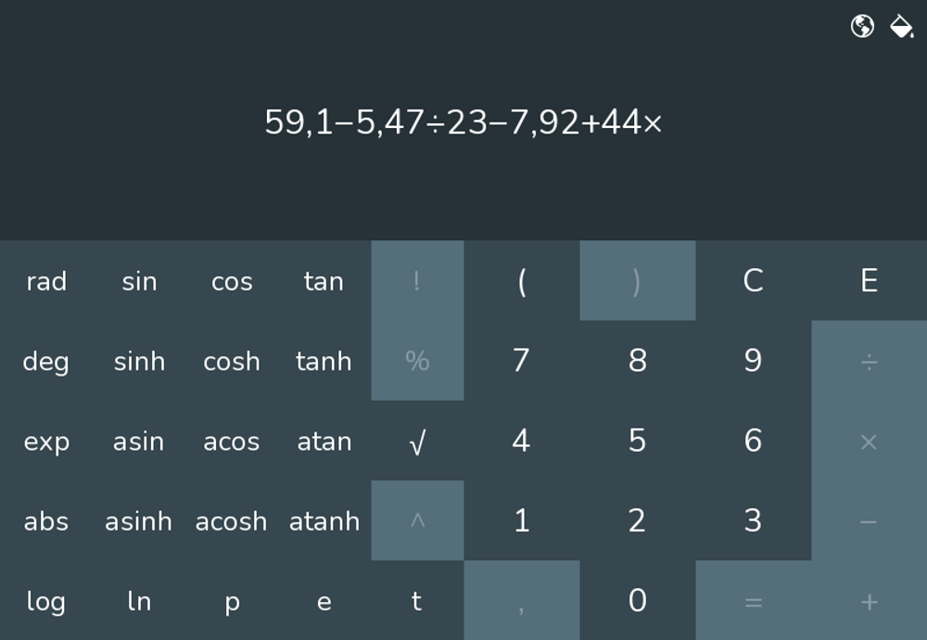Clear the expression with C
This screenshot has height=640, width=927.
753,280
